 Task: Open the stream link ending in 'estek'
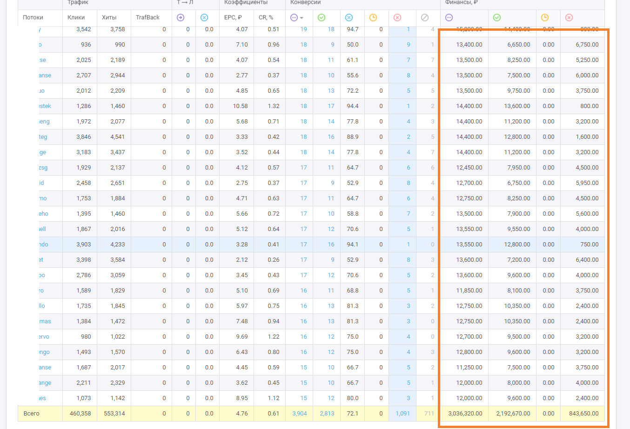click(45, 106)
